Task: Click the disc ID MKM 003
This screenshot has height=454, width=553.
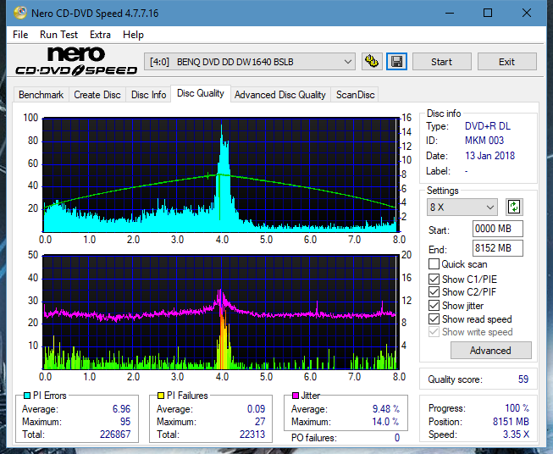Action: [484, 141]
